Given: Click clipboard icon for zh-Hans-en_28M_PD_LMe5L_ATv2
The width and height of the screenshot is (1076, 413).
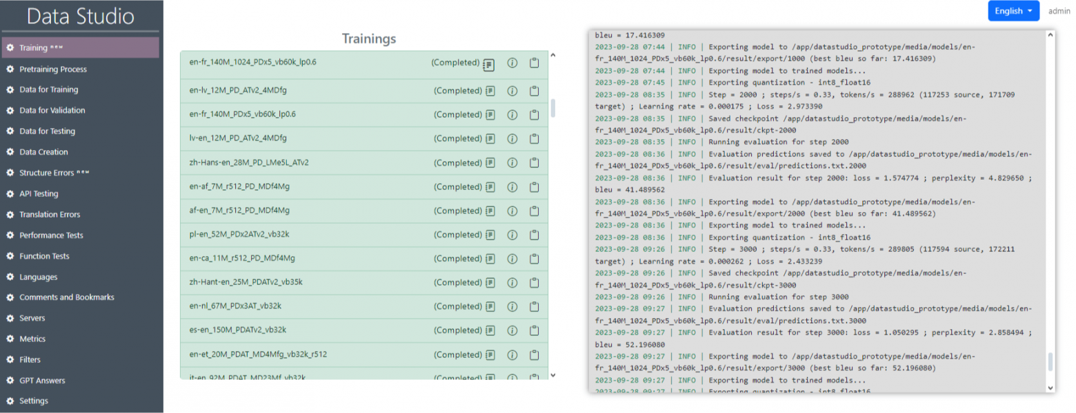Looking at the screenshot, I should (x=534, y=163).
